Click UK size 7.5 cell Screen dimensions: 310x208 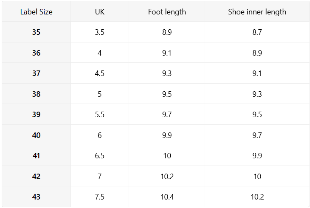coord(100,197)
